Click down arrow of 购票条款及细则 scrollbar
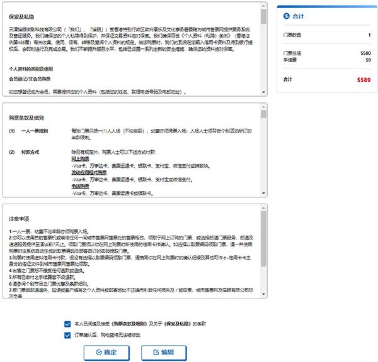Viewport: 378px width, 362px height. click(x=264, y=194)
